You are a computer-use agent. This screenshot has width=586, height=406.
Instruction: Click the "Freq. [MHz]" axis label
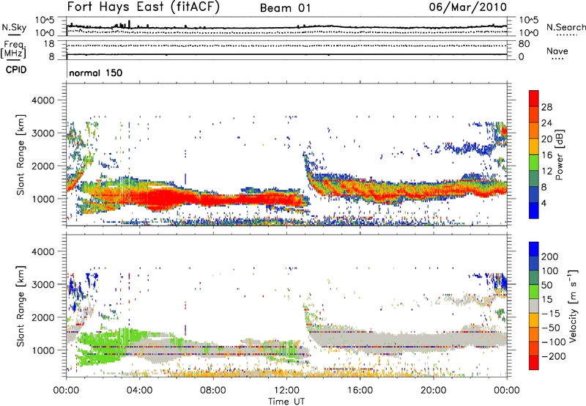pyautogui.click(x=13, y=50)
